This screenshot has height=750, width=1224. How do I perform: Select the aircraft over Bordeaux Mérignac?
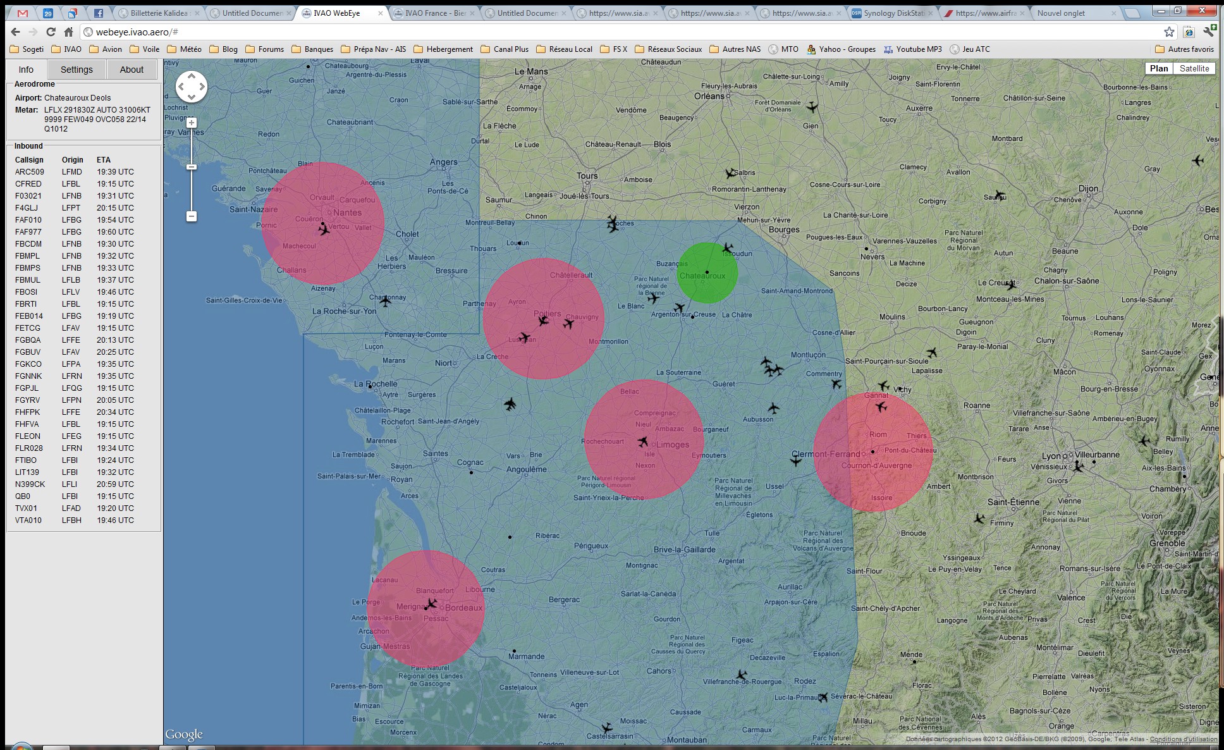431,604
